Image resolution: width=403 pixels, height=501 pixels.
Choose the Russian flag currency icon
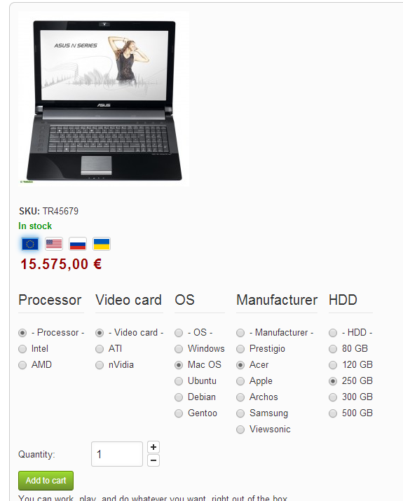[78, 244]
